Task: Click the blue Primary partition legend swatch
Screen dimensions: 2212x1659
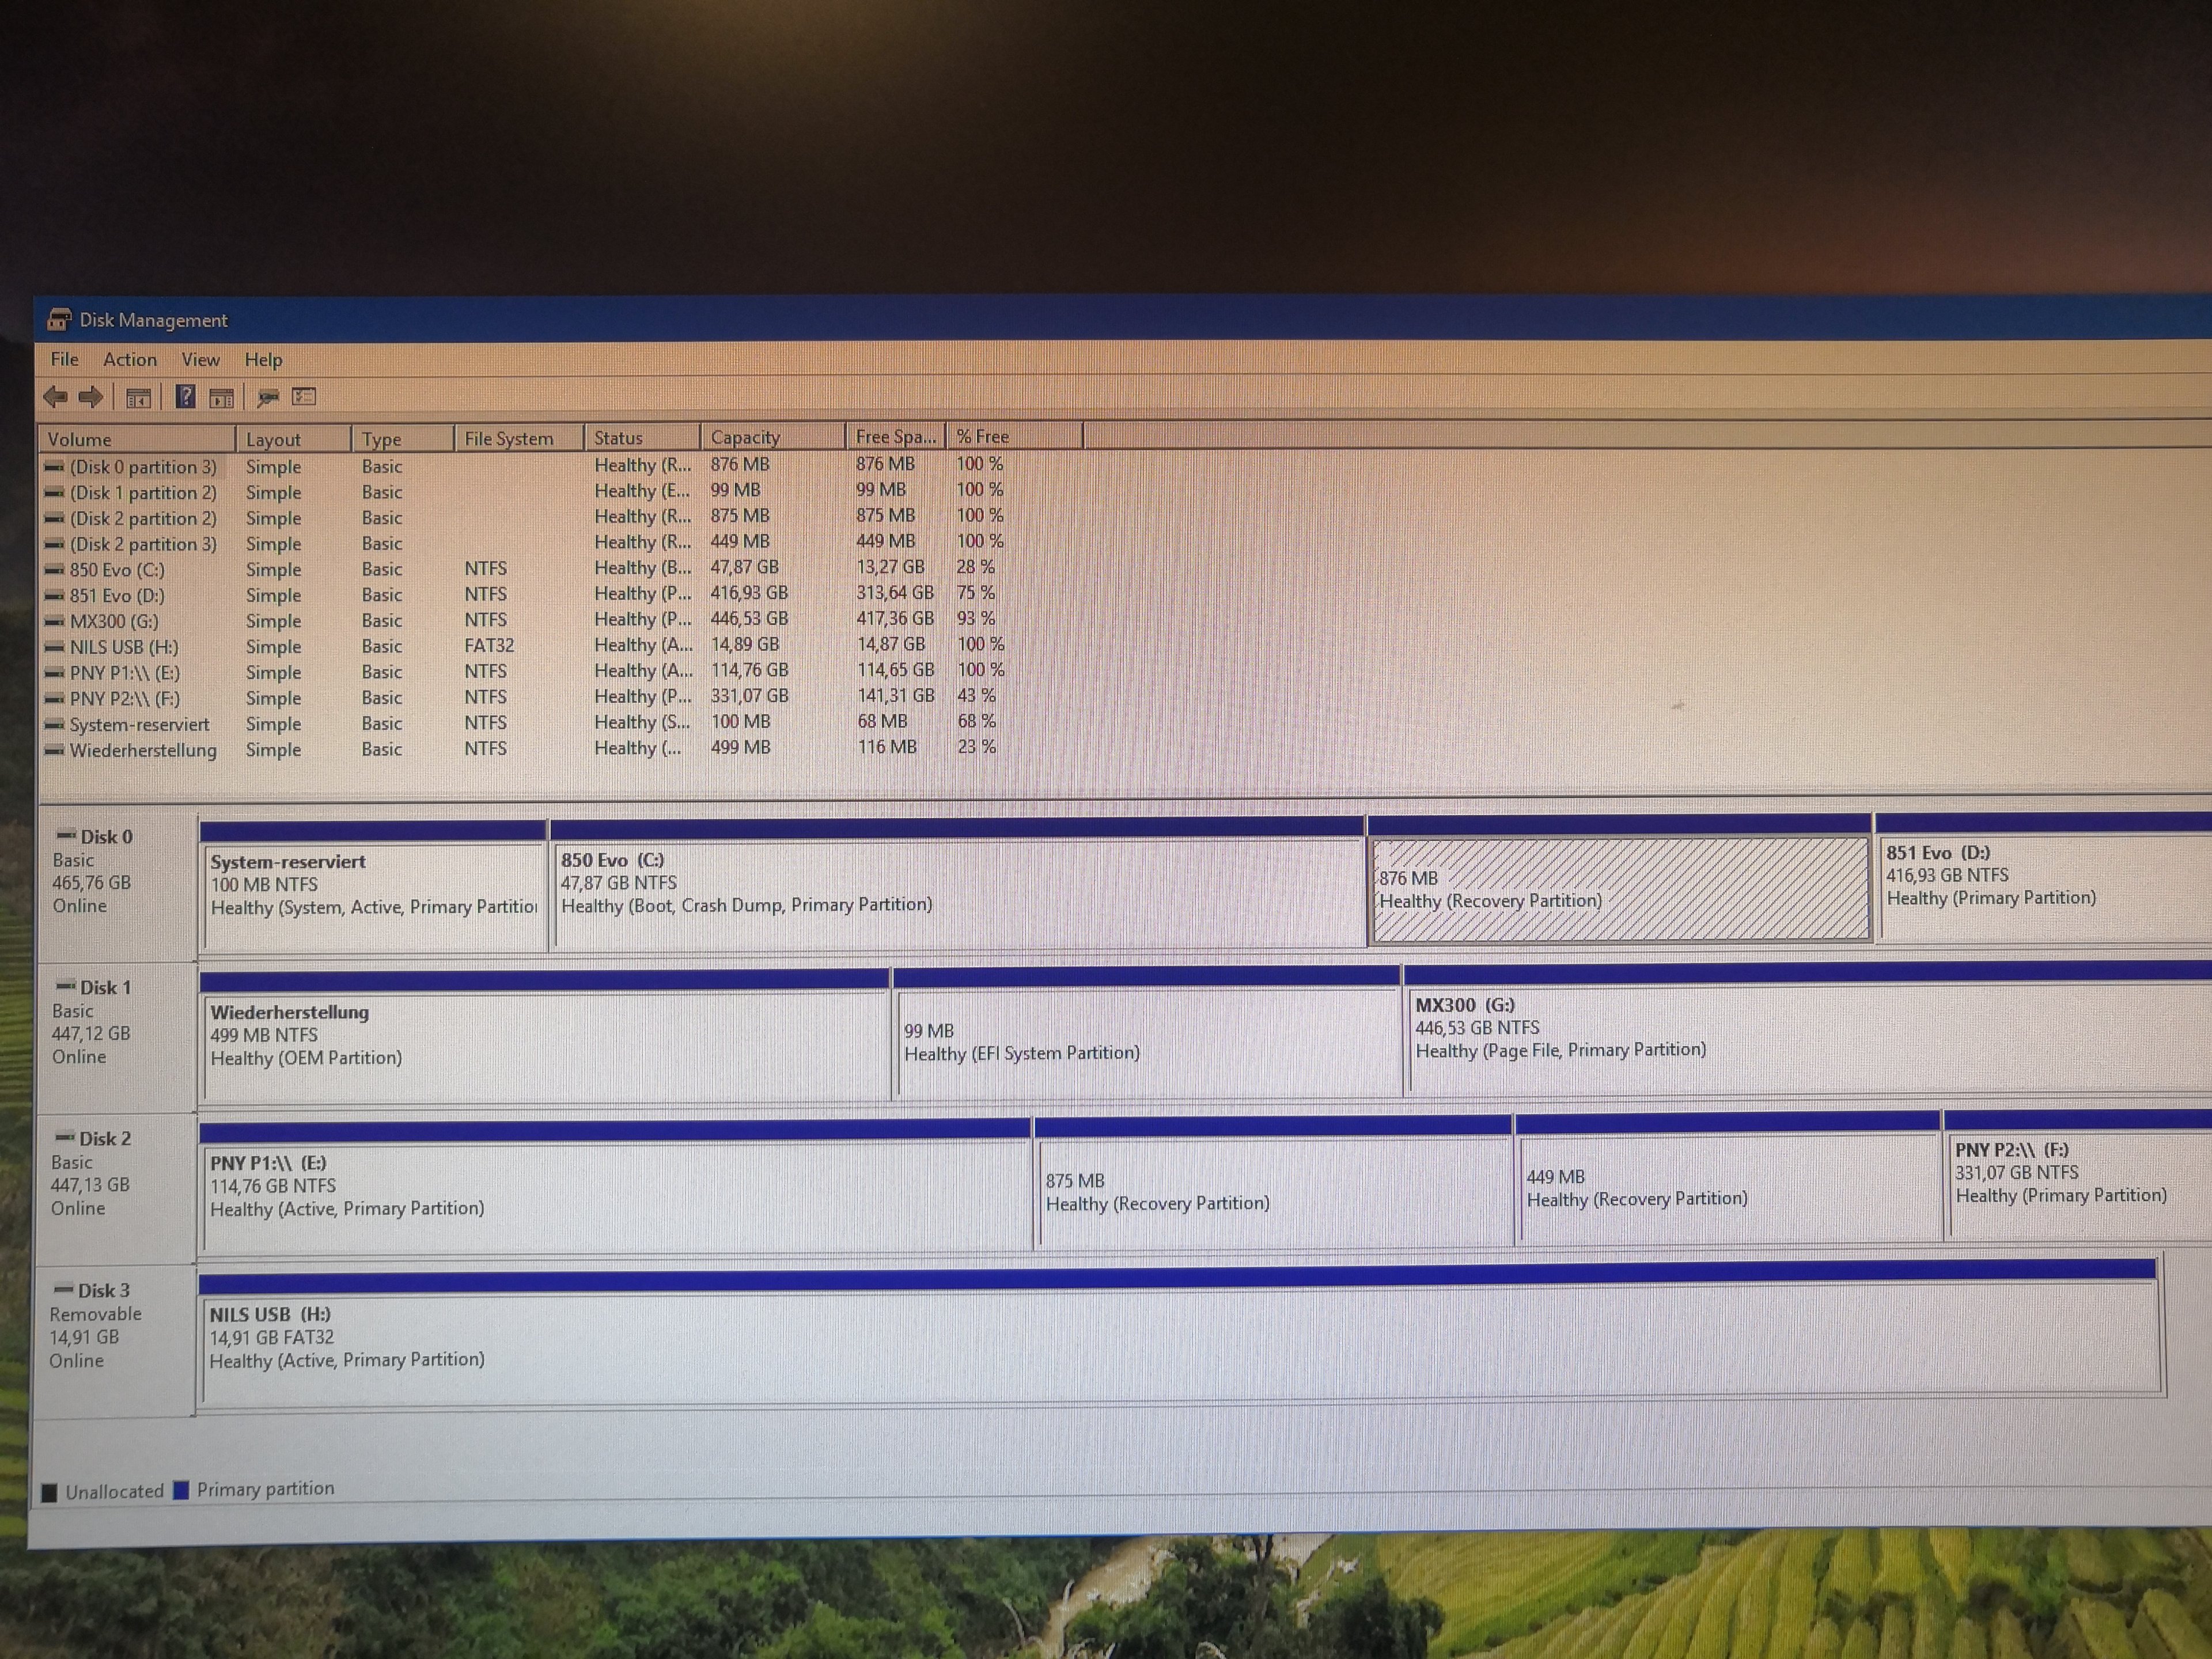Action: [x=181, y=1490]
